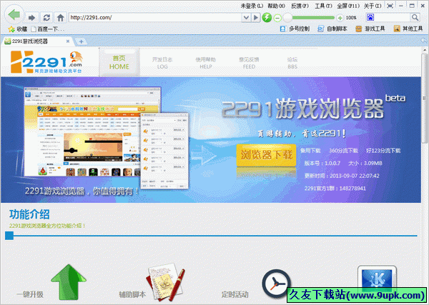
Task: Go to home page icon
Action: click(61, 18)
